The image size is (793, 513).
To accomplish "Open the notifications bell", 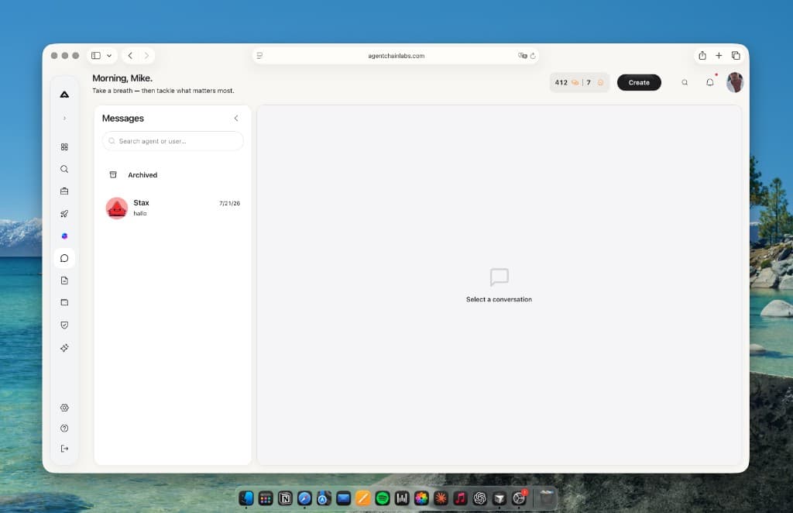I will tap(710, 82).
